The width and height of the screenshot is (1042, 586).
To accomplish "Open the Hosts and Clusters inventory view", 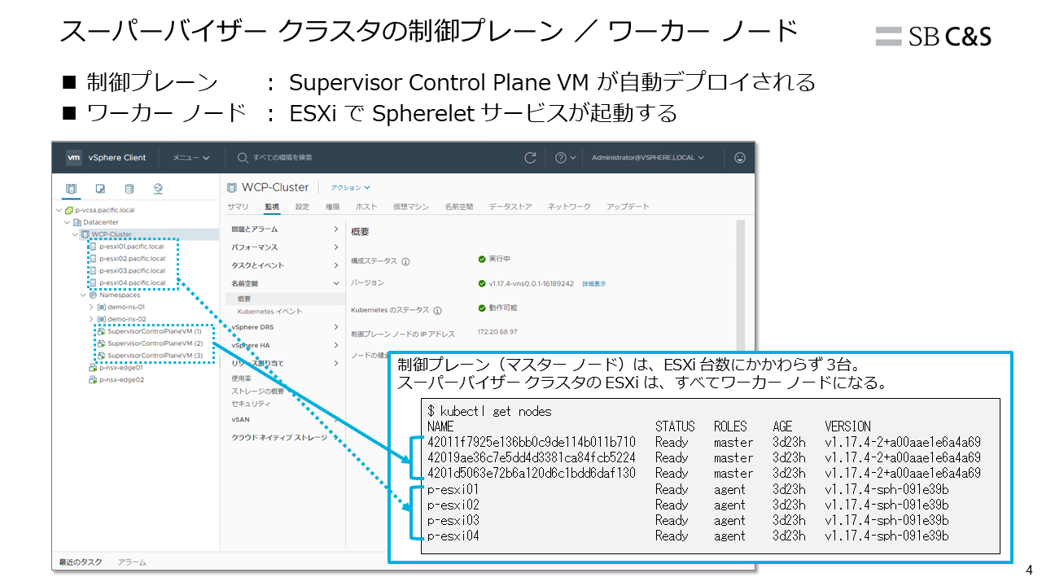I will [x=71, y=189].
